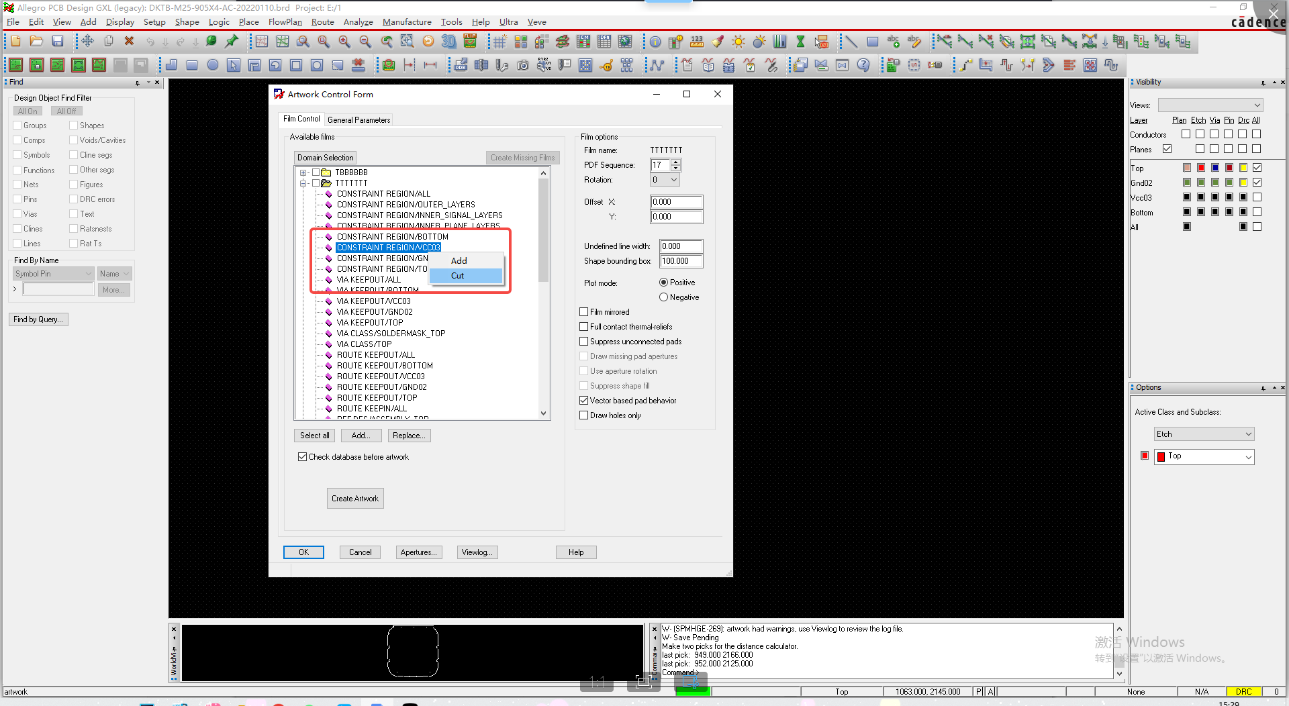The width and height of the screenshot is (1289, 706).
Task: Click the Add Line tool icon
Action: coord(851,42)
